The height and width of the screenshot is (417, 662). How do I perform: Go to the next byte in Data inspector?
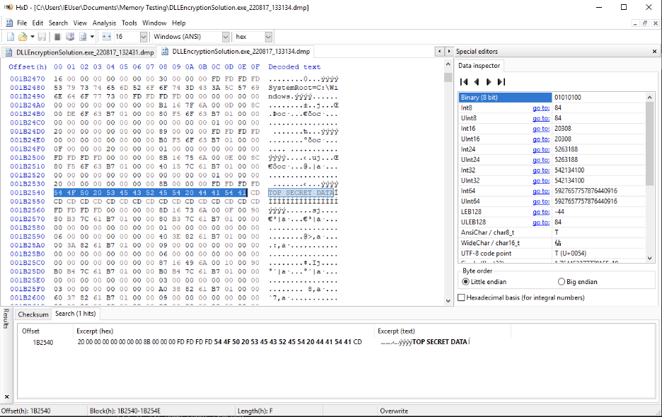click(x=489, y=82)
